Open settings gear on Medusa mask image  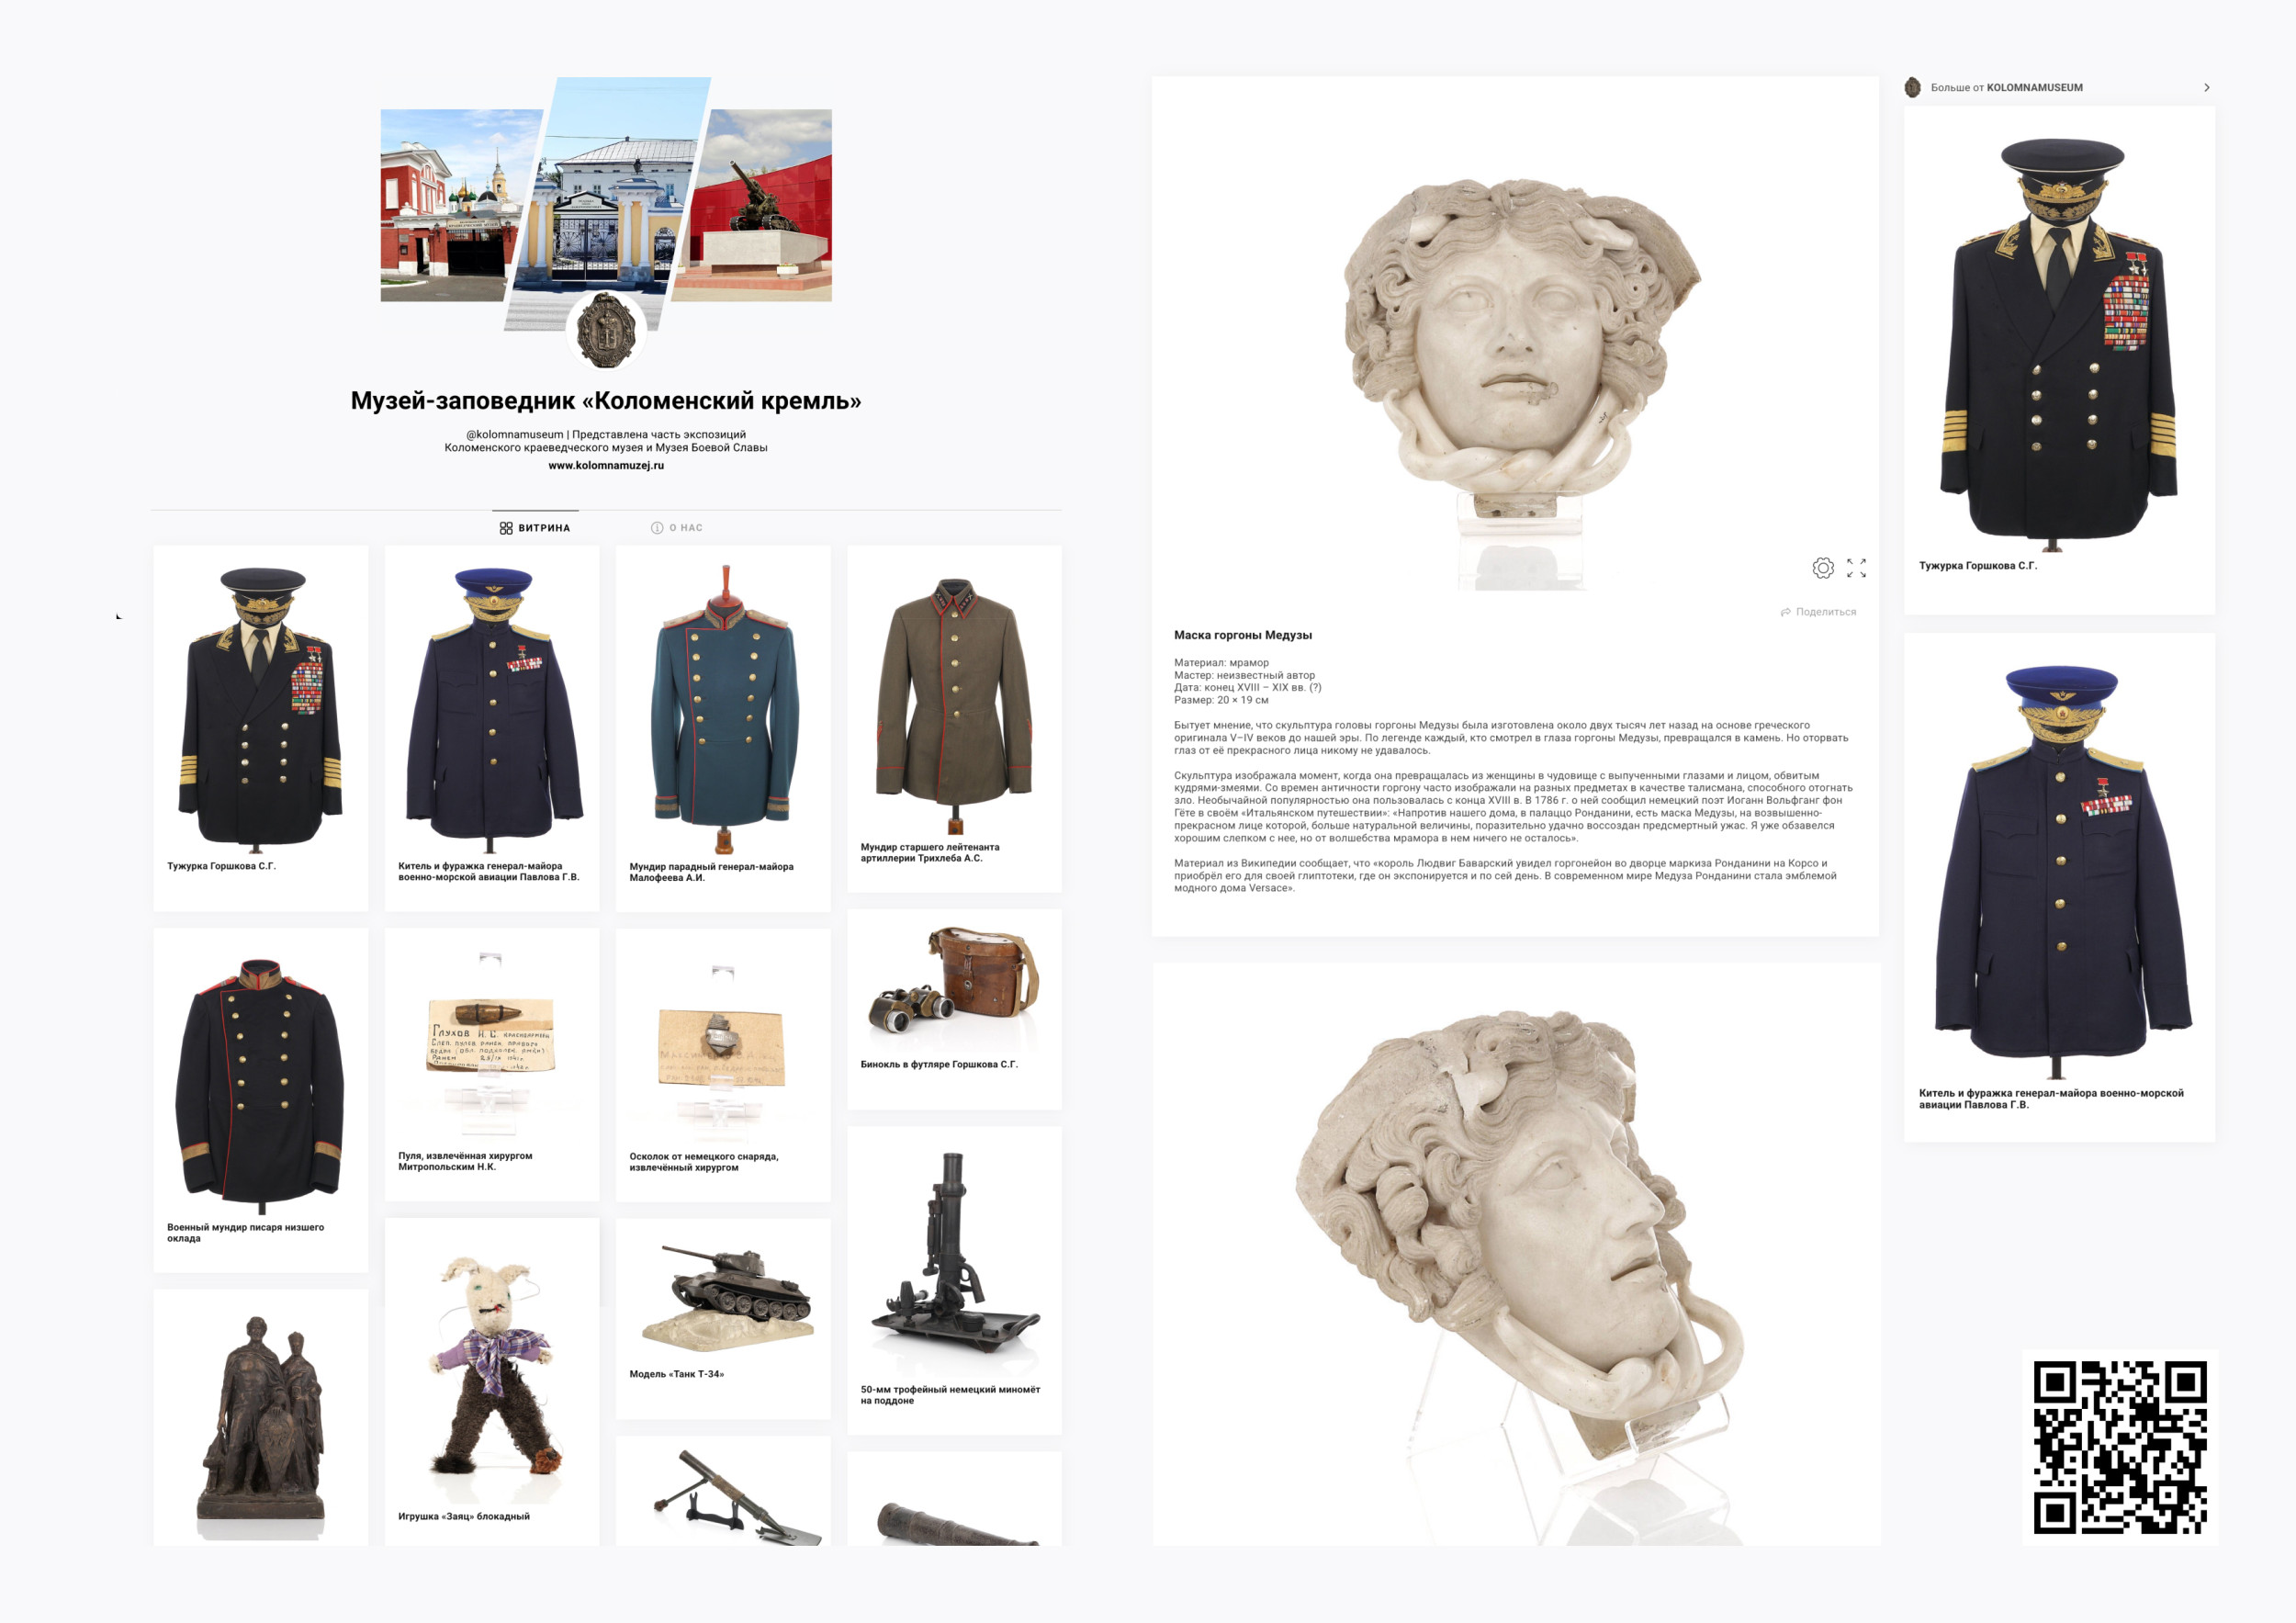1822,568
